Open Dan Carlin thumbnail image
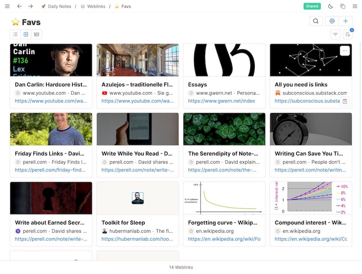 pyautogui.click(x=51, y=60)
